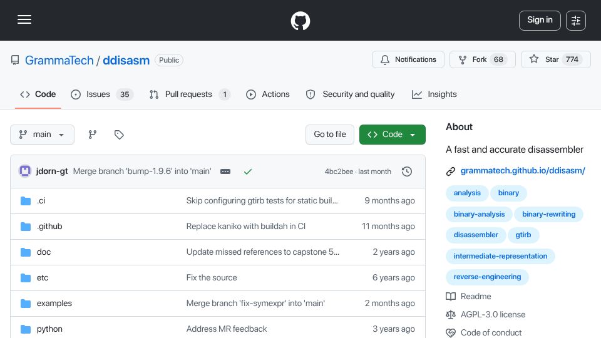This screenshot has height=338, width=601.
Task: Open the examples folder name
Action: (x=54, y=304)
